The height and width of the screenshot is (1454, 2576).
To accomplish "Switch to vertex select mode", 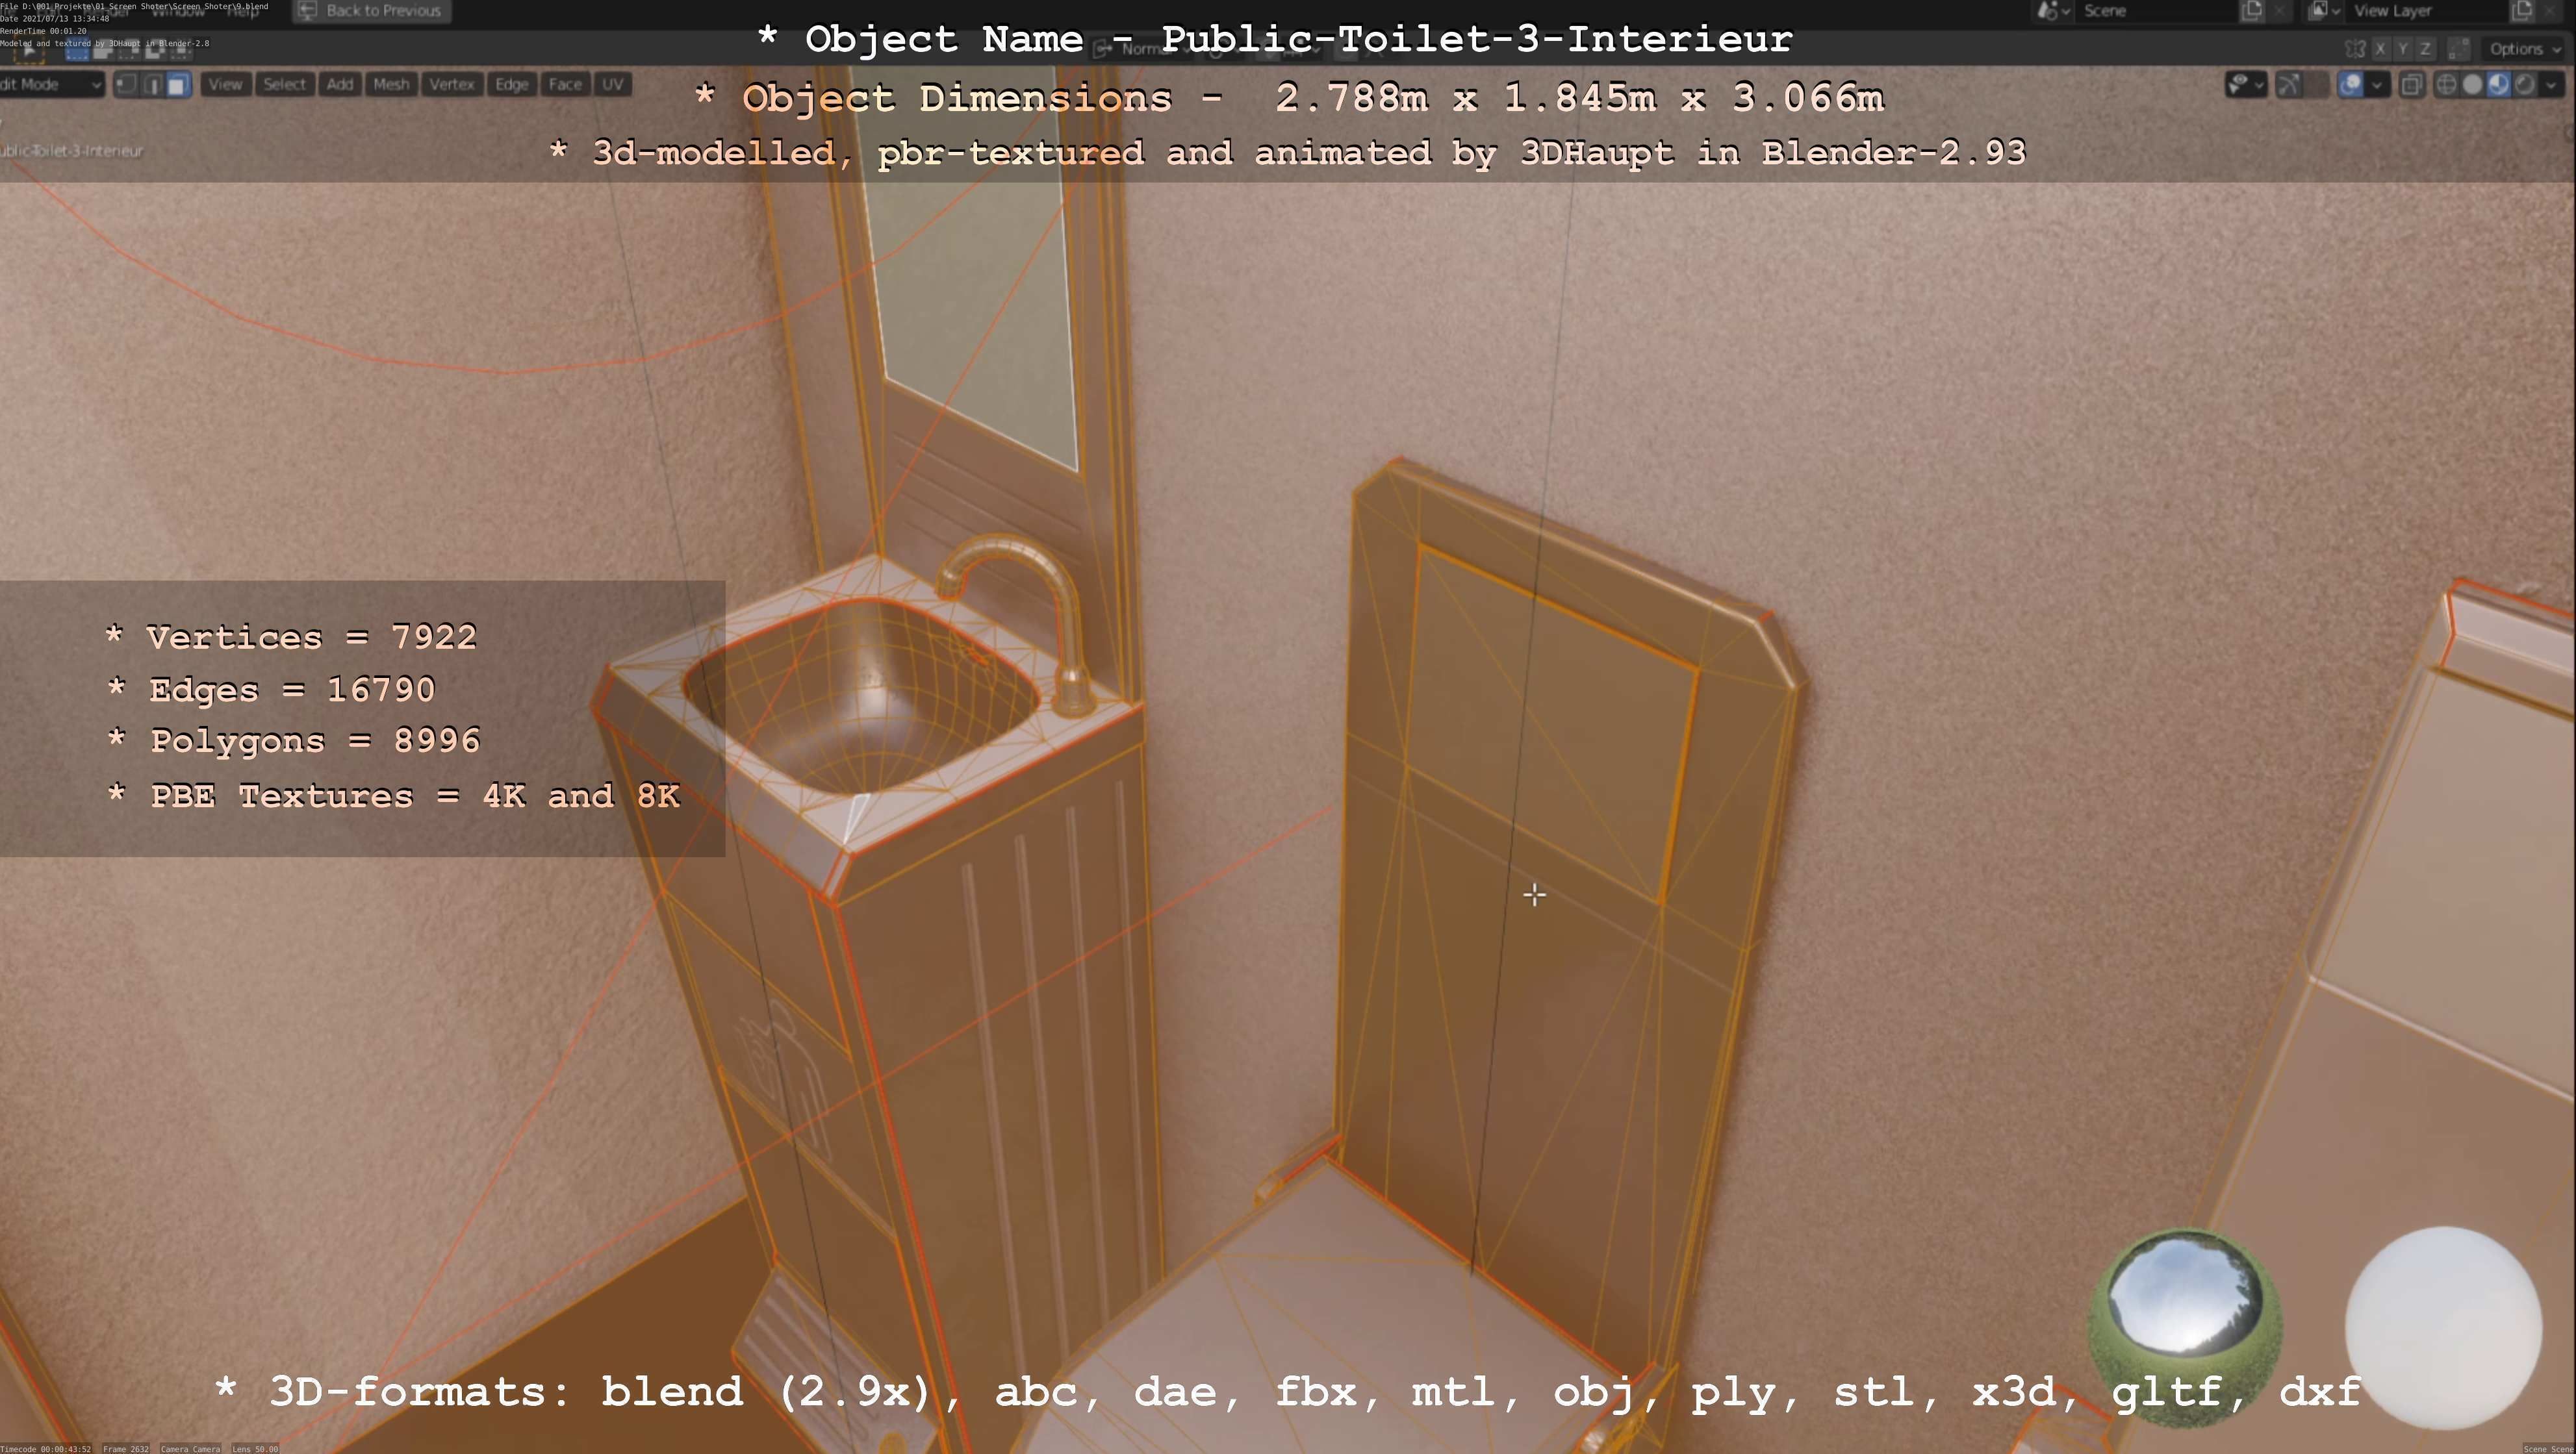I will tap(126, 85).
